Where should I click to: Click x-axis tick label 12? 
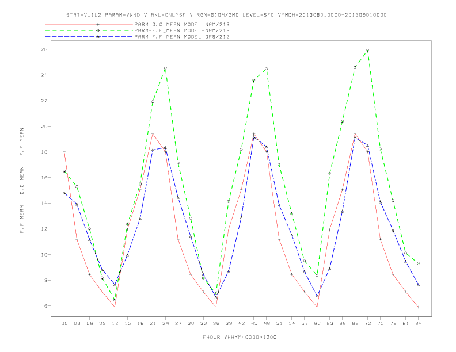[x=115, y=323]
